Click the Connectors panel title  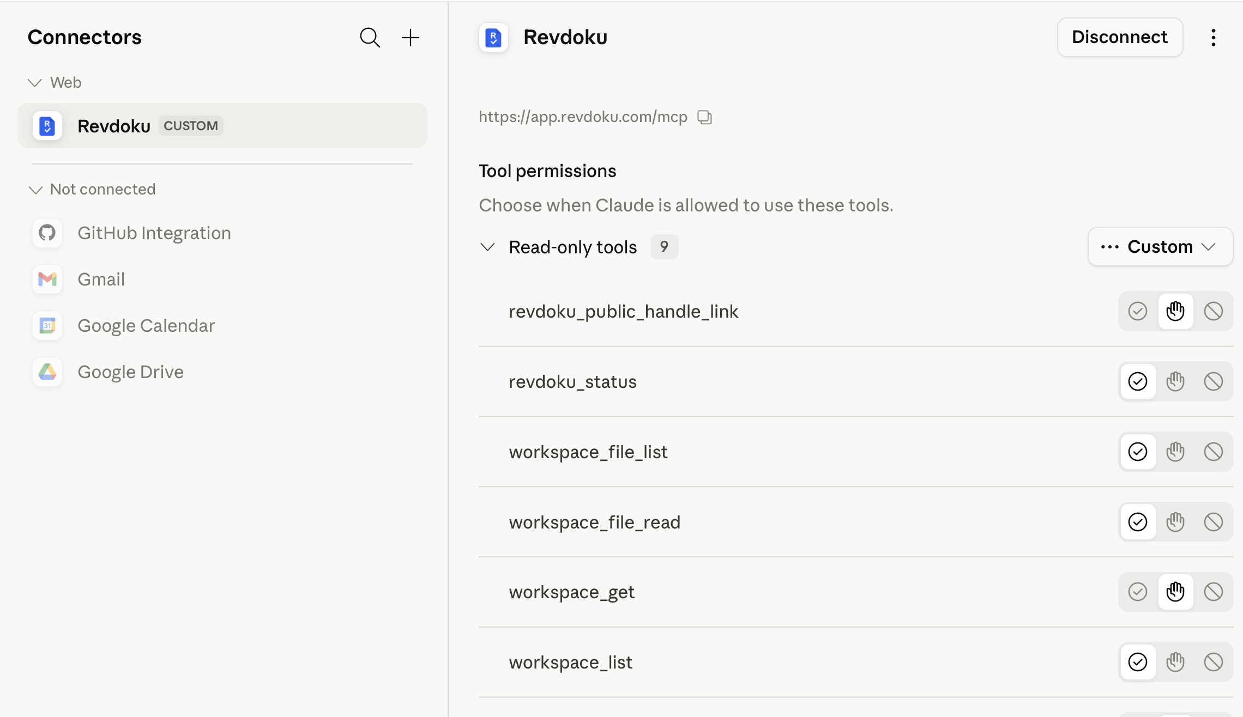85,37
